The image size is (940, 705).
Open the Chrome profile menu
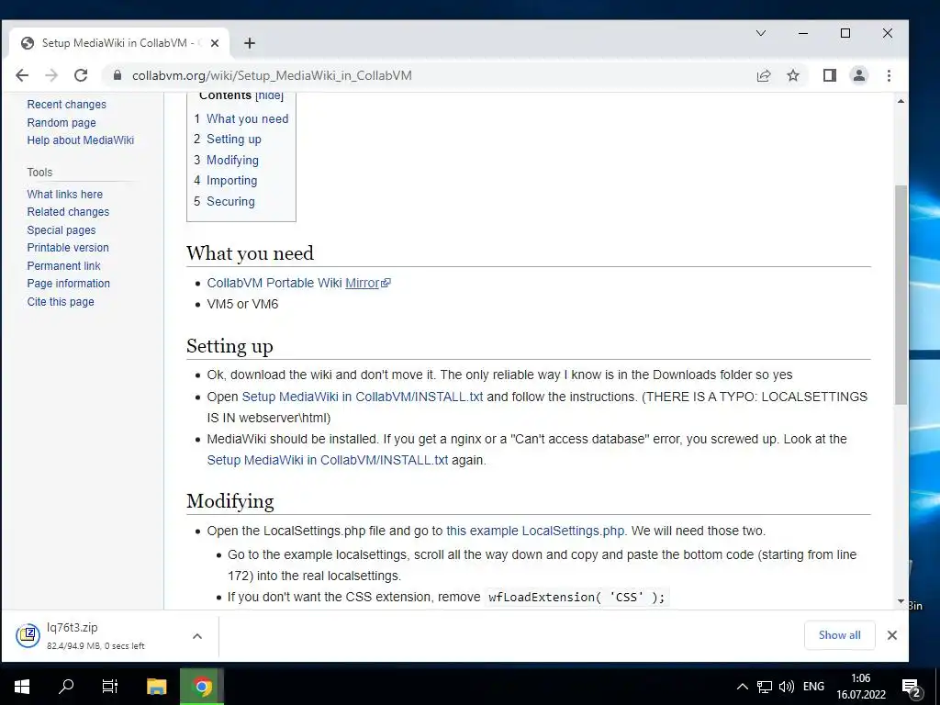[859, 75]
